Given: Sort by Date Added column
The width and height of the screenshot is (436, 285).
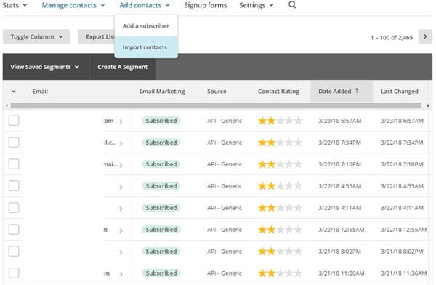Looking at the screenshot, I should [x=342, y=91].
